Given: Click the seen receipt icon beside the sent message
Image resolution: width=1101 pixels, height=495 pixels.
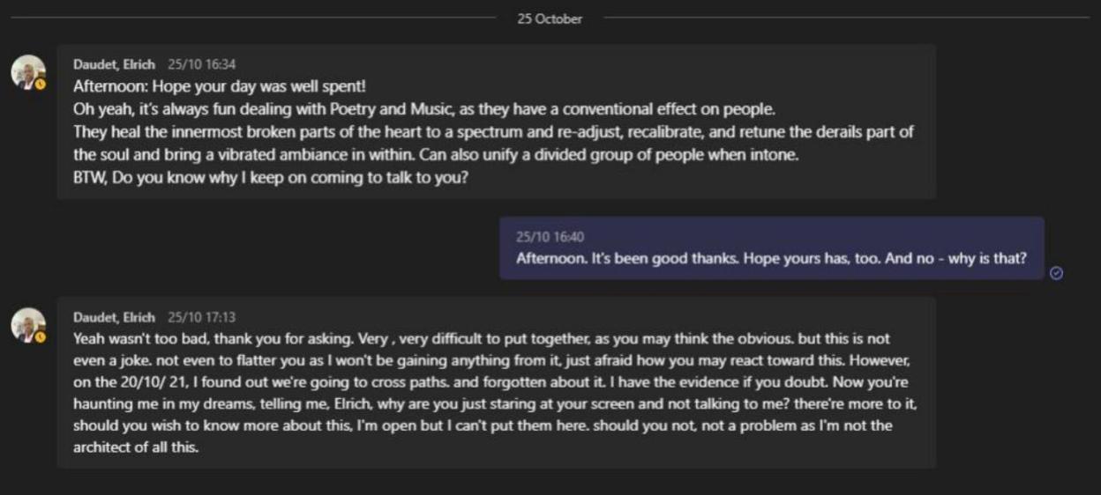Looking at the screenshot, I should pyautogui.click(x=1057, y=273).
